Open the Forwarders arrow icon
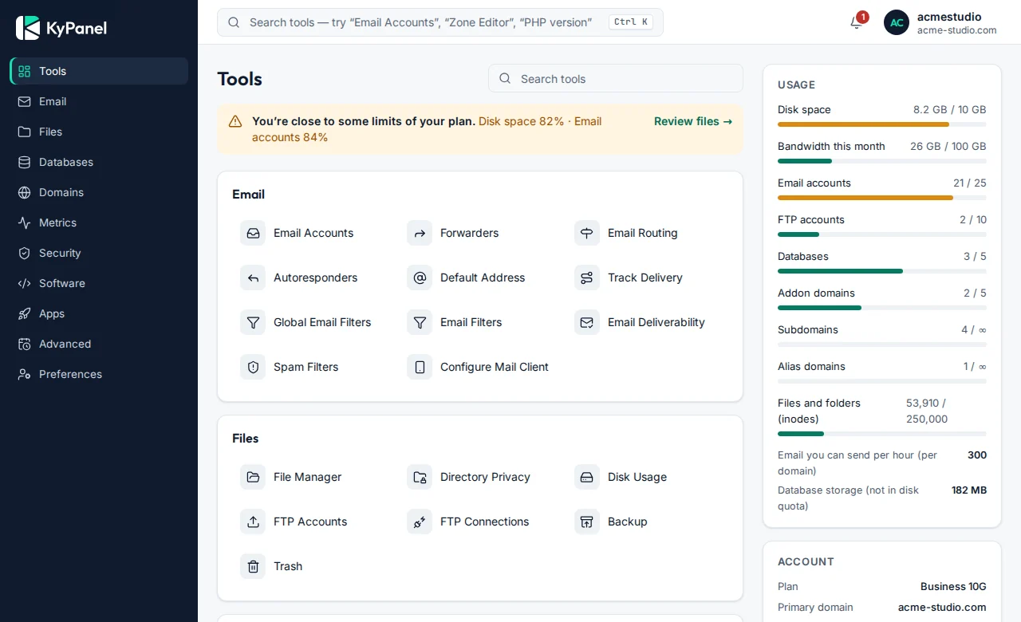 [420, 233]
